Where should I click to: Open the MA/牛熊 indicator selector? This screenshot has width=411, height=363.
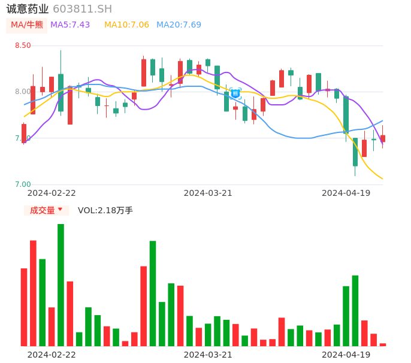tap(27, 25)
